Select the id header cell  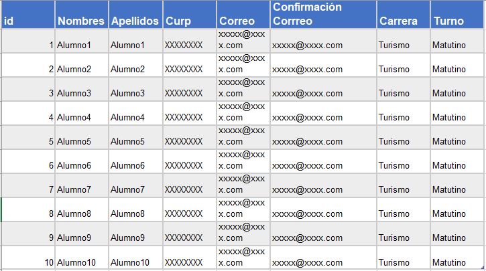[x=27, y=21]
